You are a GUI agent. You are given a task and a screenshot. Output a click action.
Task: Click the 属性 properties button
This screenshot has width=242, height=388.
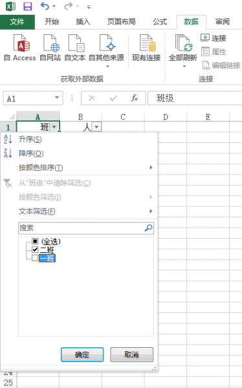pos(214,52)
